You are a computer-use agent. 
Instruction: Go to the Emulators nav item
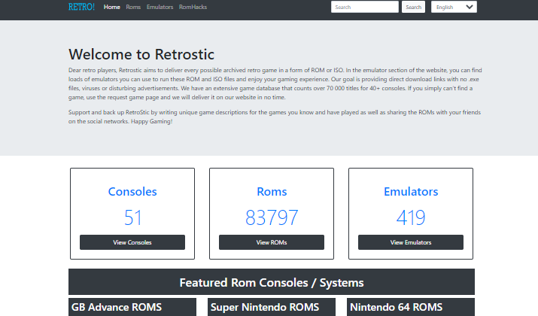(160, 7)
